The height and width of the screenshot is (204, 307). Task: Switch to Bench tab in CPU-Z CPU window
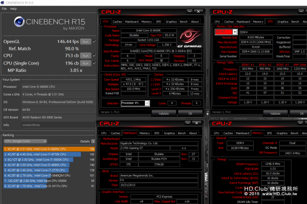tap(184, 22)
